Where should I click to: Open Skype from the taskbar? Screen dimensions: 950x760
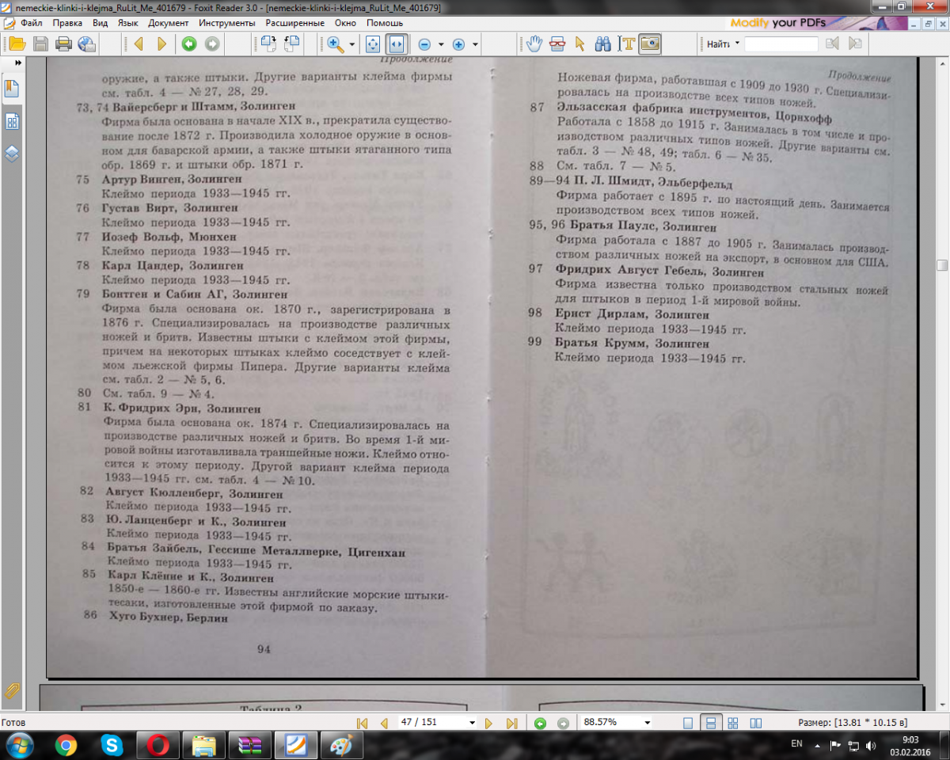(112, 745)
